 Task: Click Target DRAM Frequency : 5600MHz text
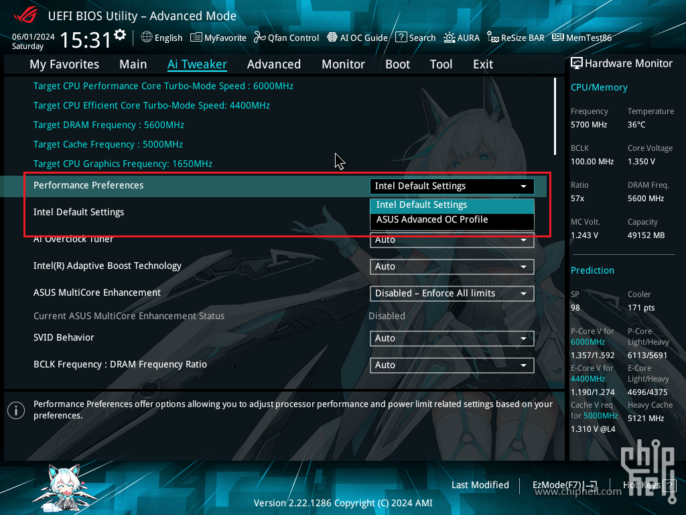pos(109,125)
